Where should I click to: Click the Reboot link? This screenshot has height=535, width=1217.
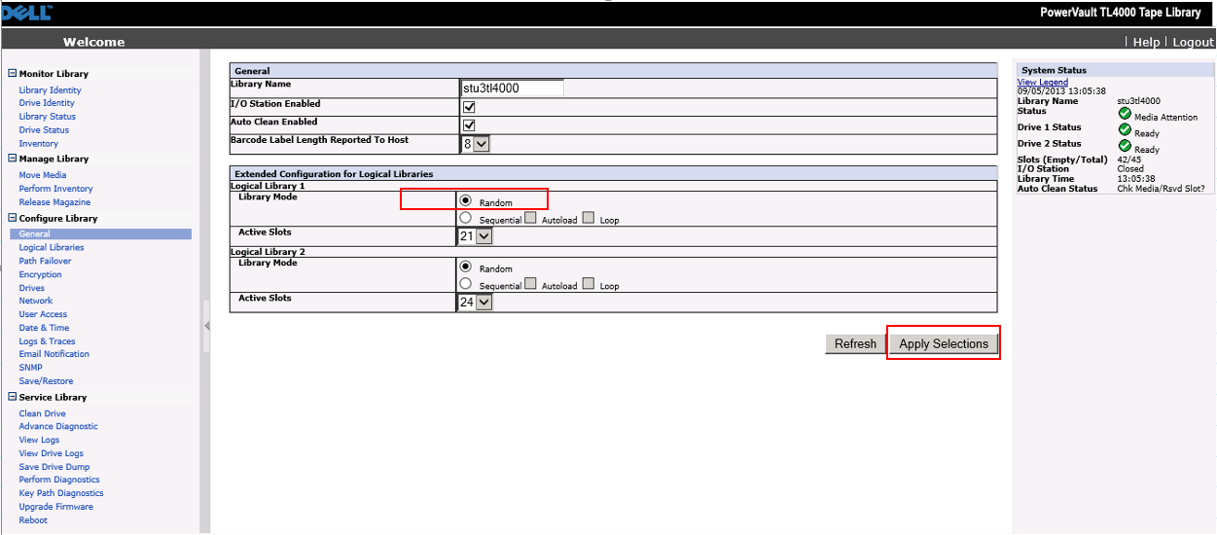(33, 521)
